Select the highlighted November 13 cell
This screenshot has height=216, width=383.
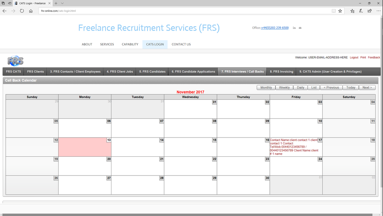85,147
